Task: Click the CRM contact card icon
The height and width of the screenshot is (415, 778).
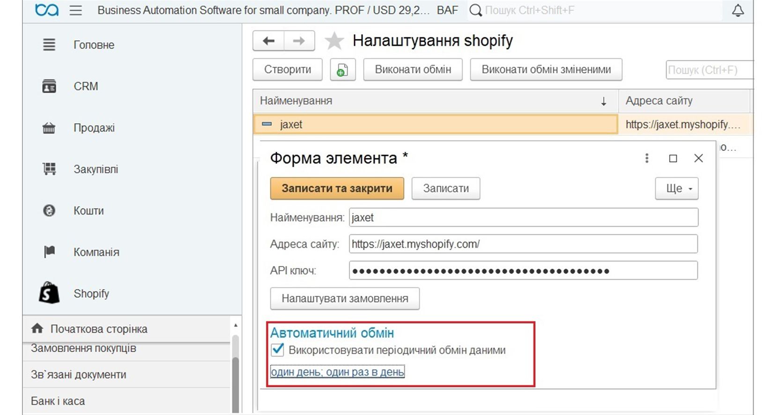Action: click(49, 87)
